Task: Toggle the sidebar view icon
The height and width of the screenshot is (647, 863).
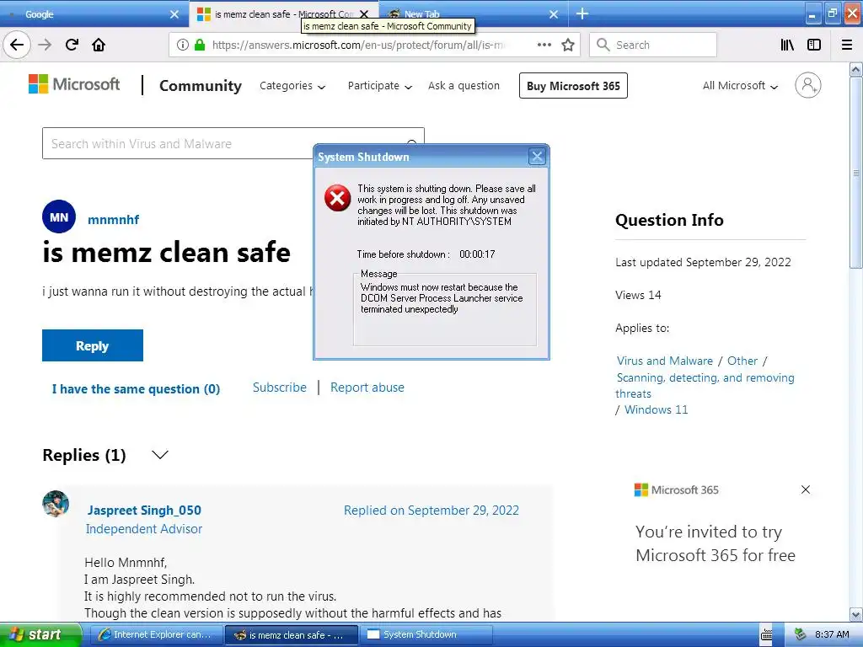Action: tap(814, 45)
